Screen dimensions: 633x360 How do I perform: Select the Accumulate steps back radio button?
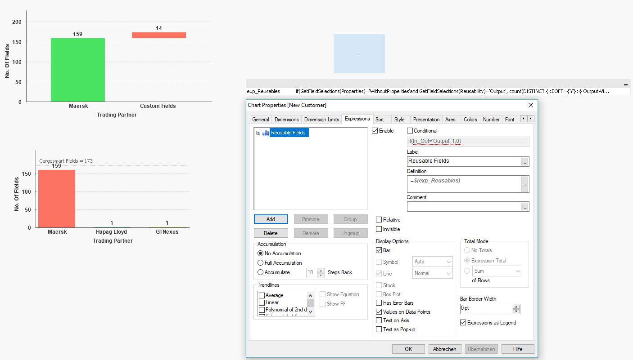pyautogui.click(x=260, y=272)
